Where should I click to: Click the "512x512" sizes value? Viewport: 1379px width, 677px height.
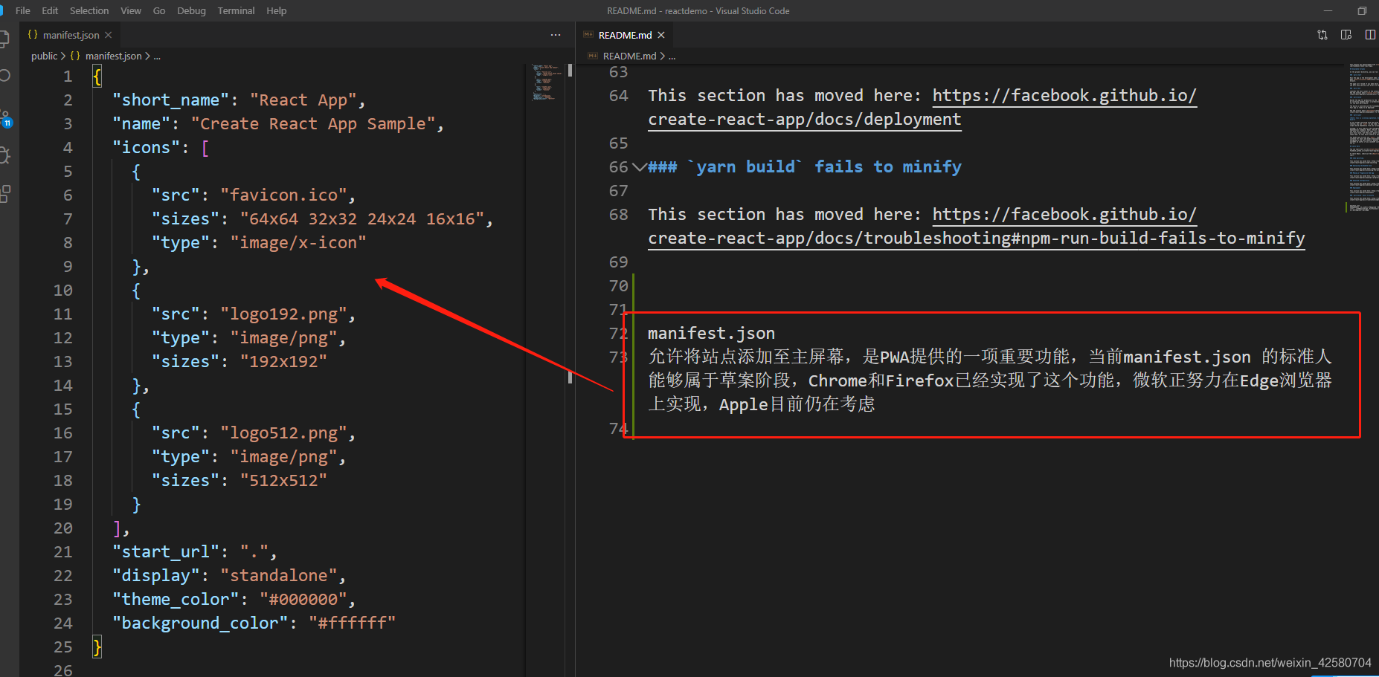(x=283, y=481)
